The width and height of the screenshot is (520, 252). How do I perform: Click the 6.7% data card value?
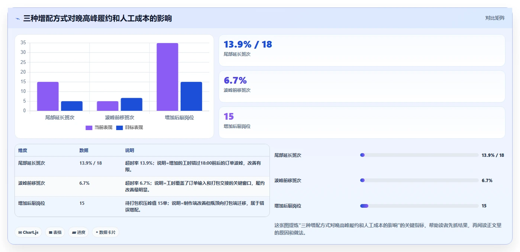(x=235, y=80)
